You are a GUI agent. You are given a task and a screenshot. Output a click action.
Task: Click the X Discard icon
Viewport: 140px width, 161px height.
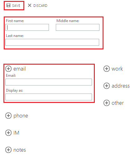30,5
